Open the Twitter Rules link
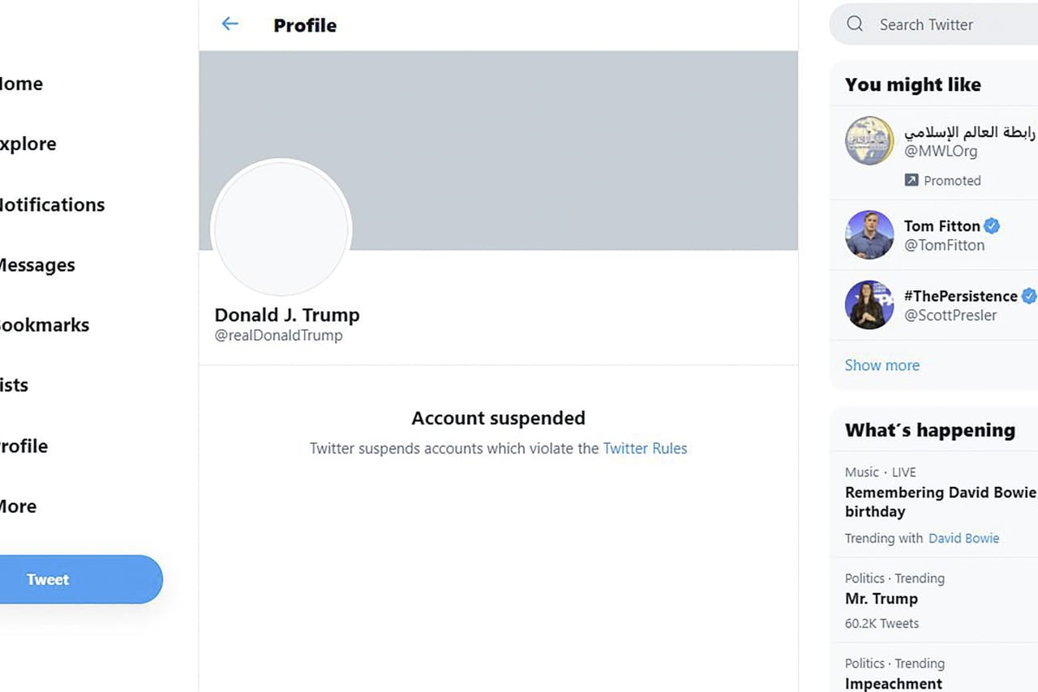1038x692 pixels. coord(645,449)
